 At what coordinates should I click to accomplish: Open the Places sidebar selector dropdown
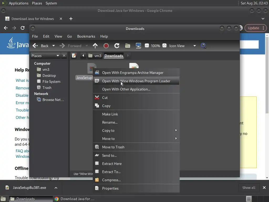[x=45, y=56]
